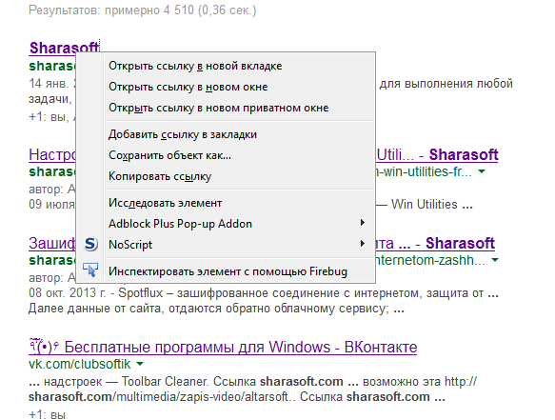Screen dimensions: 555x420
Task: Click the vk.com/clubsoftik green URL
Action: (x=80, y=364)
